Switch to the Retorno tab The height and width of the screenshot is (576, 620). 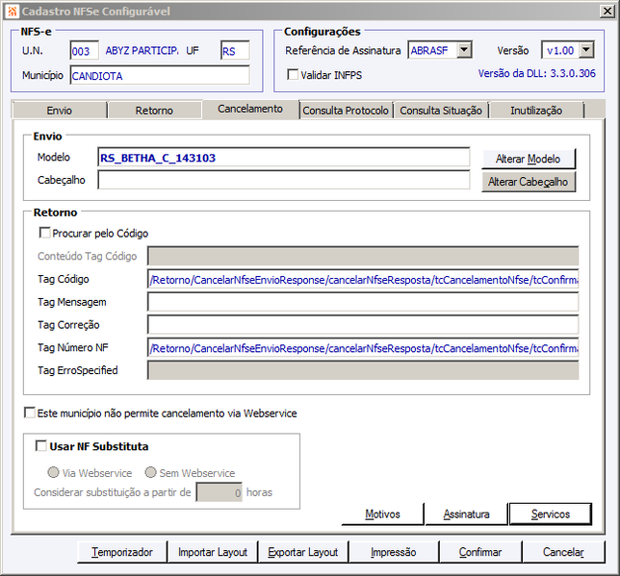coord(154,111)
